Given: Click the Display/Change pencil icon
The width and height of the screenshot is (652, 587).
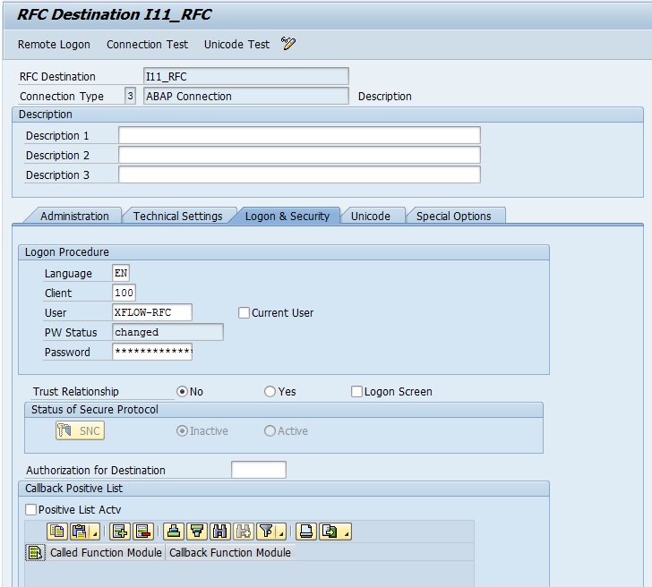Looking at the screenshot, I should point(287,44).
